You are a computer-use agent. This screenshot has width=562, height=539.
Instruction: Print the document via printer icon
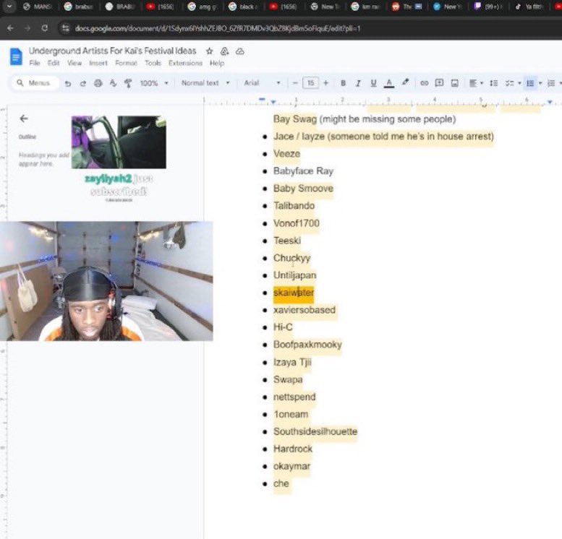(98, 83)
